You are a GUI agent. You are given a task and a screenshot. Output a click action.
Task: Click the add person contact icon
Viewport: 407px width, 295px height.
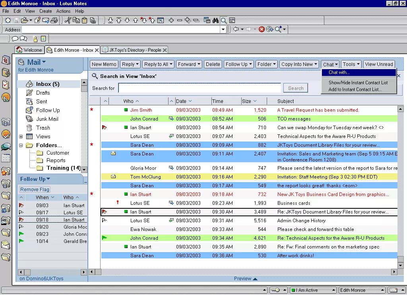(35, 39)
